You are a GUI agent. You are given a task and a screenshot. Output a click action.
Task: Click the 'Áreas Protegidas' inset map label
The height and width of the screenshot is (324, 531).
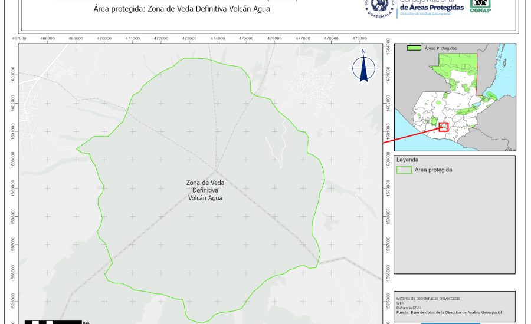pos(441,48)
